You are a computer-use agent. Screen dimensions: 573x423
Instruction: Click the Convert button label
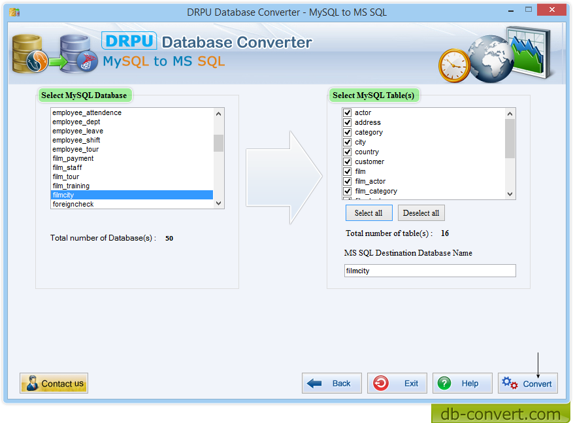pos(537,384)
